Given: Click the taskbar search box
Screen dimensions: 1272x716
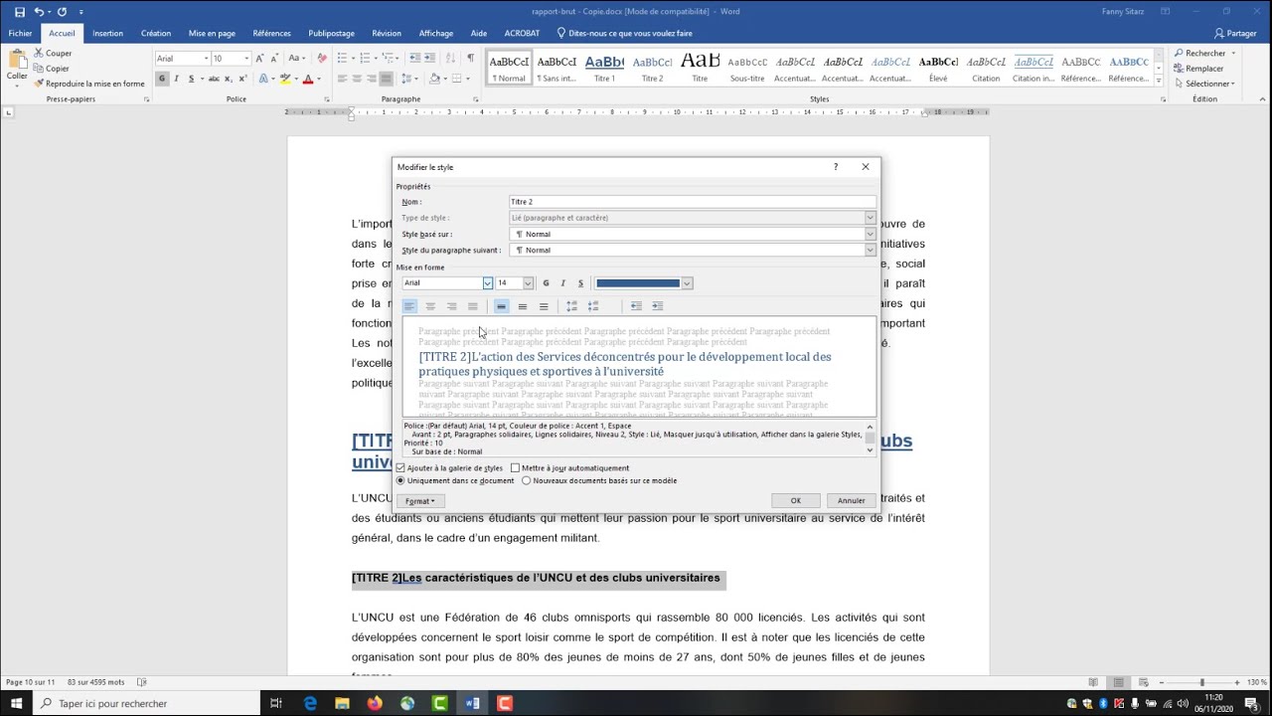Looking at the screenshot, I should tap(147, 703).
